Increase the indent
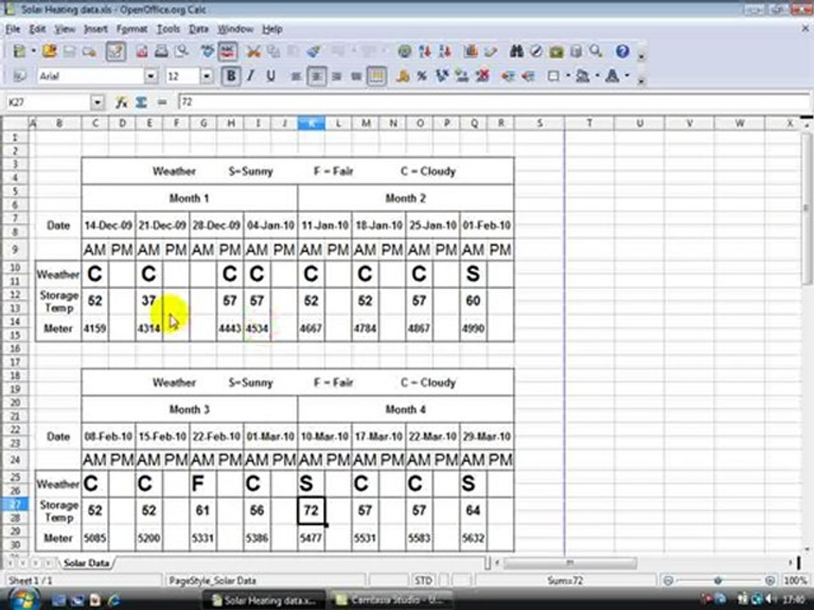 point(528,76)
